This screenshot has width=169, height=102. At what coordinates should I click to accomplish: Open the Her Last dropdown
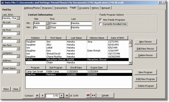point(18,41)
